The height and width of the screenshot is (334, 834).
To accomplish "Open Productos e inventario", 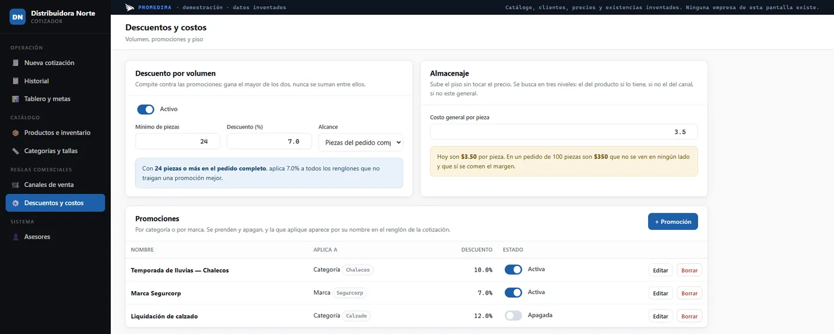I will point(55,133).
